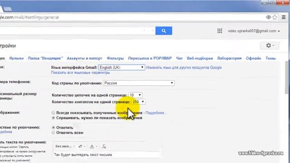
Task: Click link to change language for other Google products
Action: click(184, 67)
